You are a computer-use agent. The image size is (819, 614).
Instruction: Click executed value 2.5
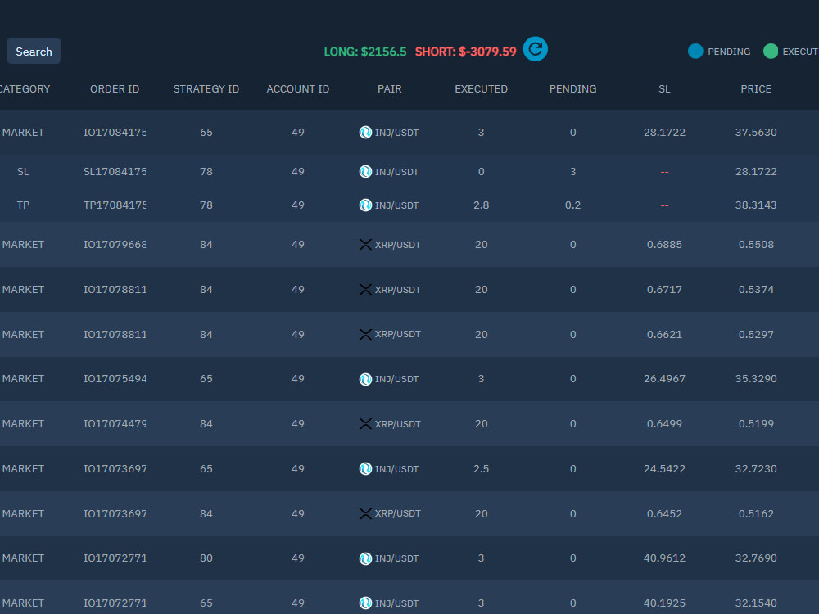[x=481, y=469]
